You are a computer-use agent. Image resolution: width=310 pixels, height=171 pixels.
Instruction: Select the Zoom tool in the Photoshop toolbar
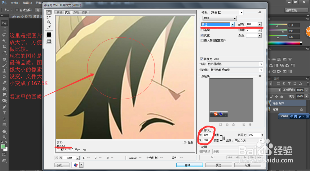4,137
